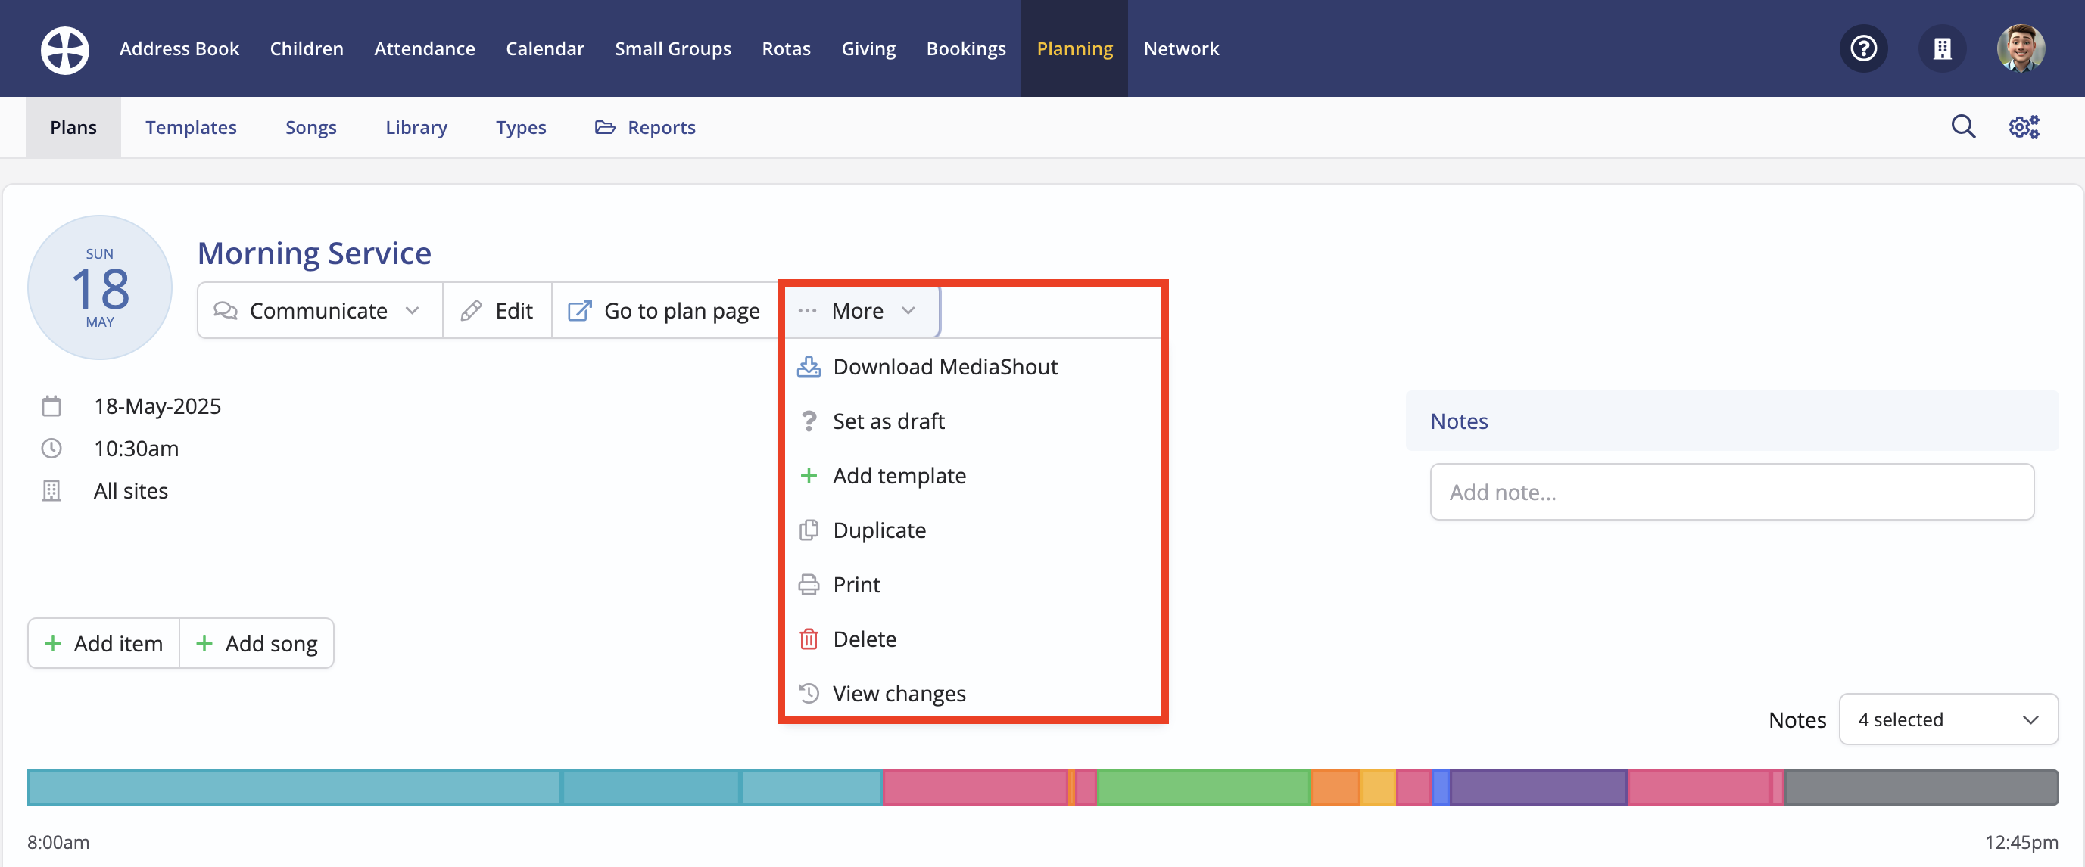Open the module settings gears icon

tap(2024, 127)
